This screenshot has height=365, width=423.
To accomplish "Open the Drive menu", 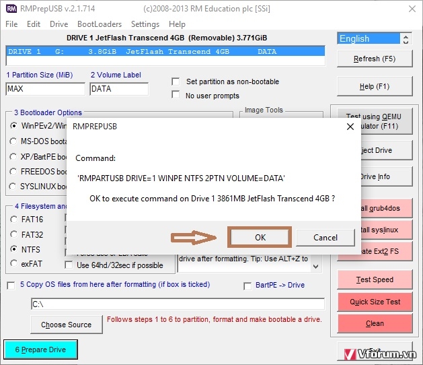I will click(x=59, y=24).
